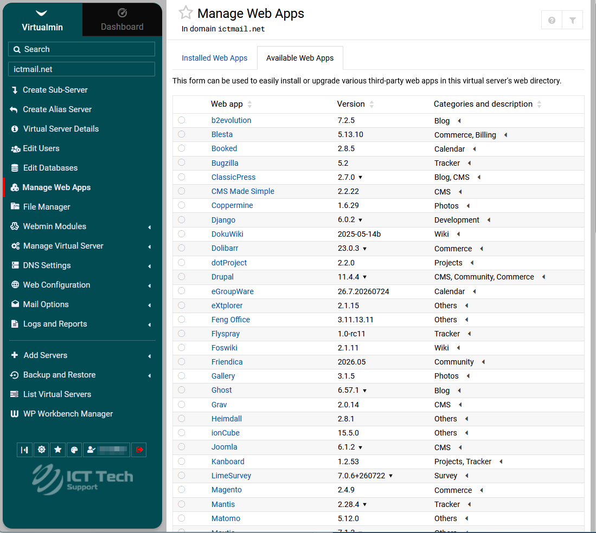The width and height of the screenshot is (596, 533).
Task: Sort by Categories and description column
Action: [488, 104]
